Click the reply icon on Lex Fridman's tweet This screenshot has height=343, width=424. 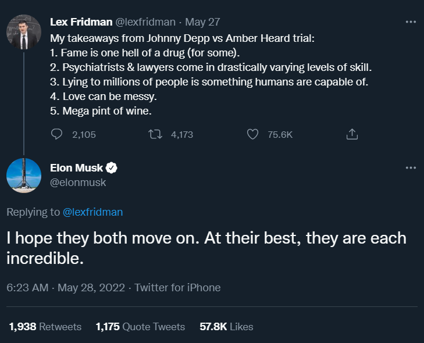tap(57, 134)
